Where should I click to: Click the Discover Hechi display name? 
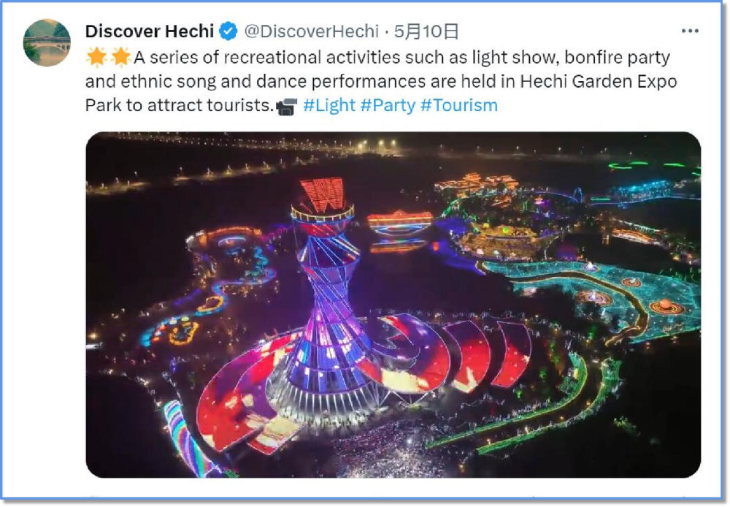coord(150,31)
